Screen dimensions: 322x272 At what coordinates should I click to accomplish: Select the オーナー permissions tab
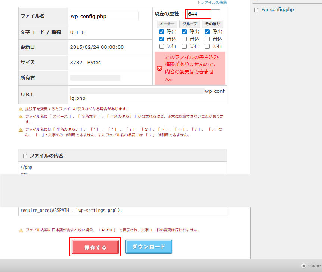pyautogui.click(x=167, y=24)
